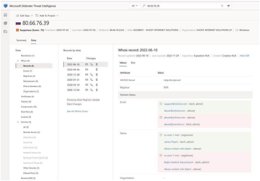Image resolution: width=260 pixels, height=181 pixels.
Task: Select Reverse DNS (5) tree item
Action: 28,178
